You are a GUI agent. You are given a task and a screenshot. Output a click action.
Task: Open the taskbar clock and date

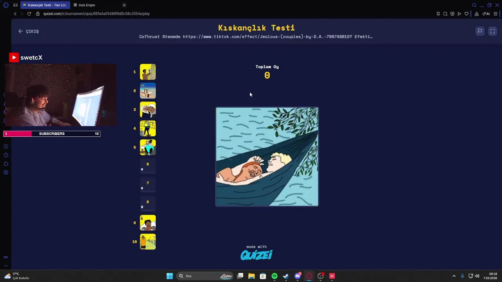pyautogui.click(x=490, y=276)
